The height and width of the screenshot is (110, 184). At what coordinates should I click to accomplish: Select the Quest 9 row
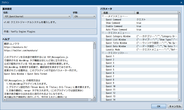tap(140, 83)
